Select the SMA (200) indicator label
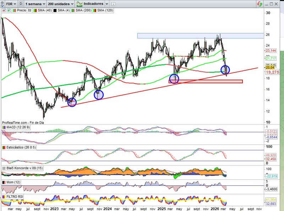This screenshot has height=211, width=284. pos(83,10)
